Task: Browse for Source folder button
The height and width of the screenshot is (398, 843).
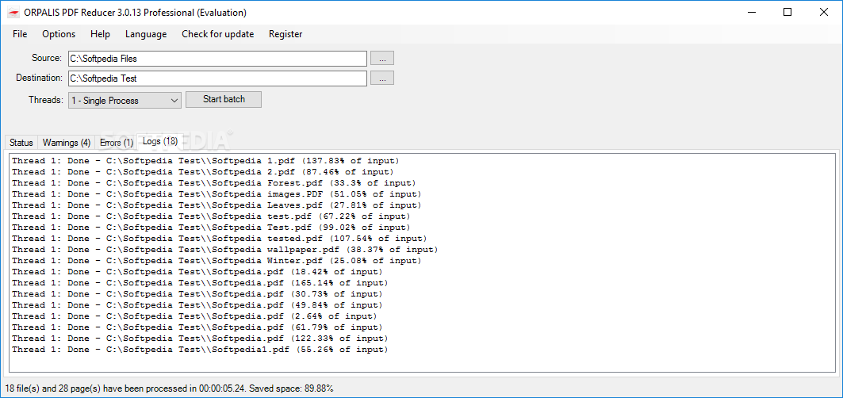Action: tap(382, 59)
